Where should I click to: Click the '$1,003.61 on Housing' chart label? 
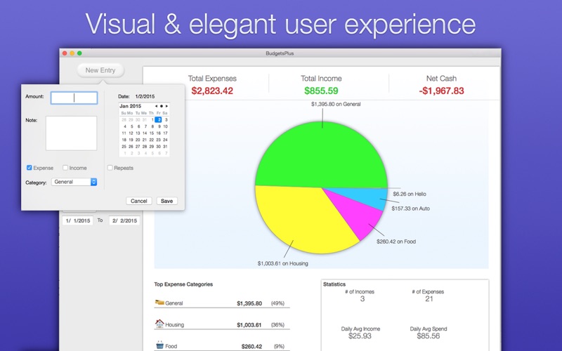pos(283,264)
